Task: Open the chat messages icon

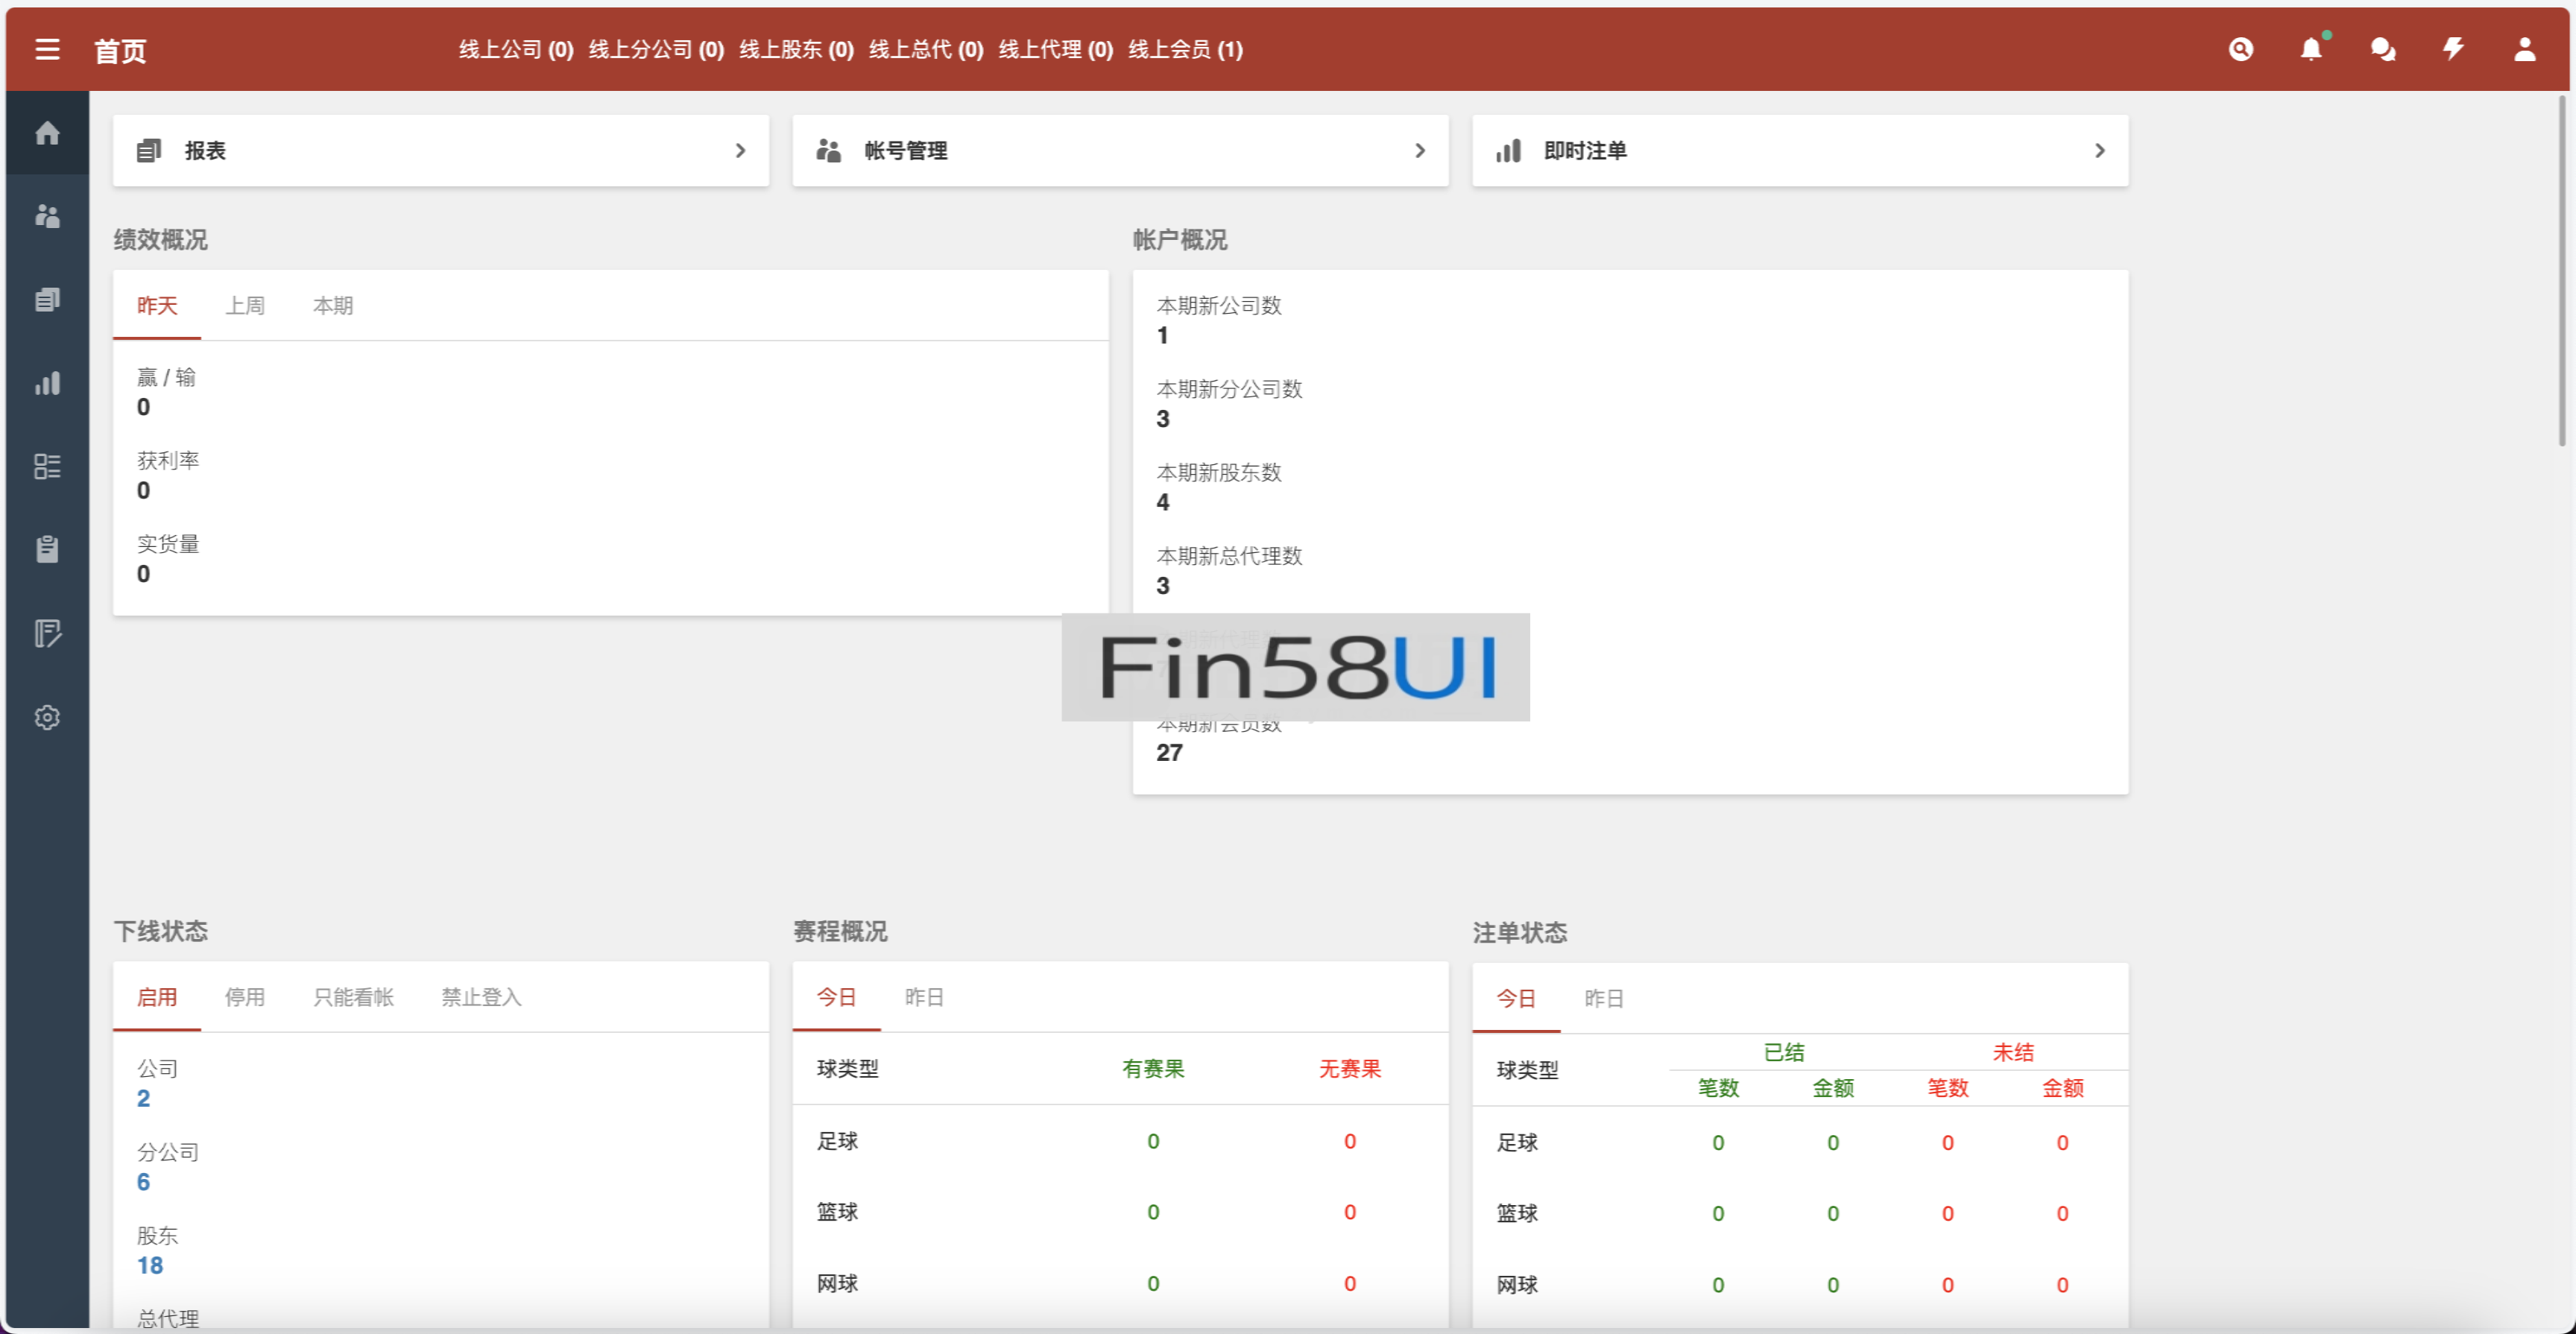Action: (2383, 49)
